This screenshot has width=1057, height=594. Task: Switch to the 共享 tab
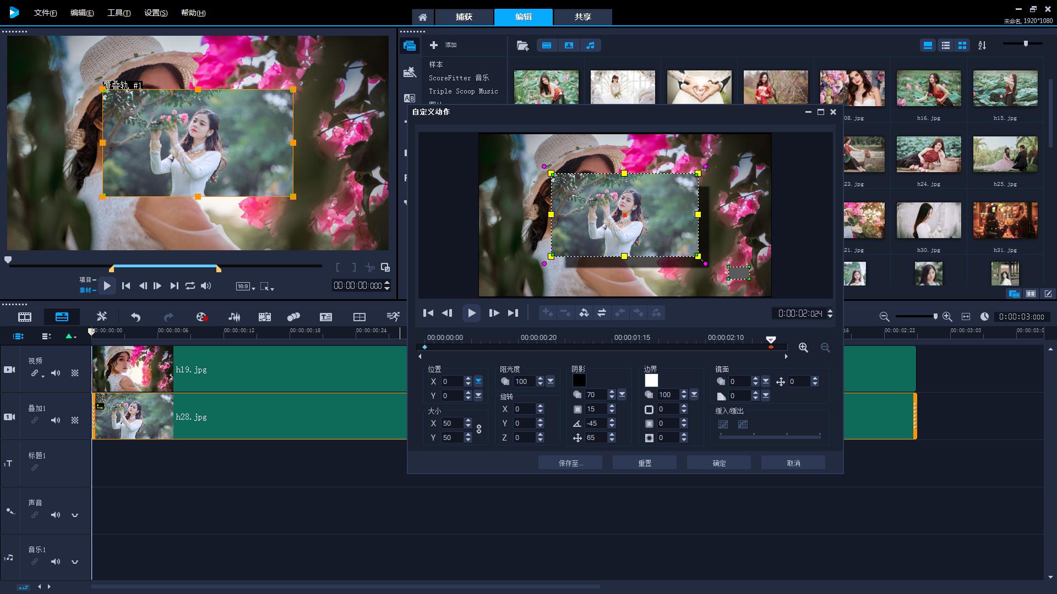pyautogui.click(x=582, y=17)
